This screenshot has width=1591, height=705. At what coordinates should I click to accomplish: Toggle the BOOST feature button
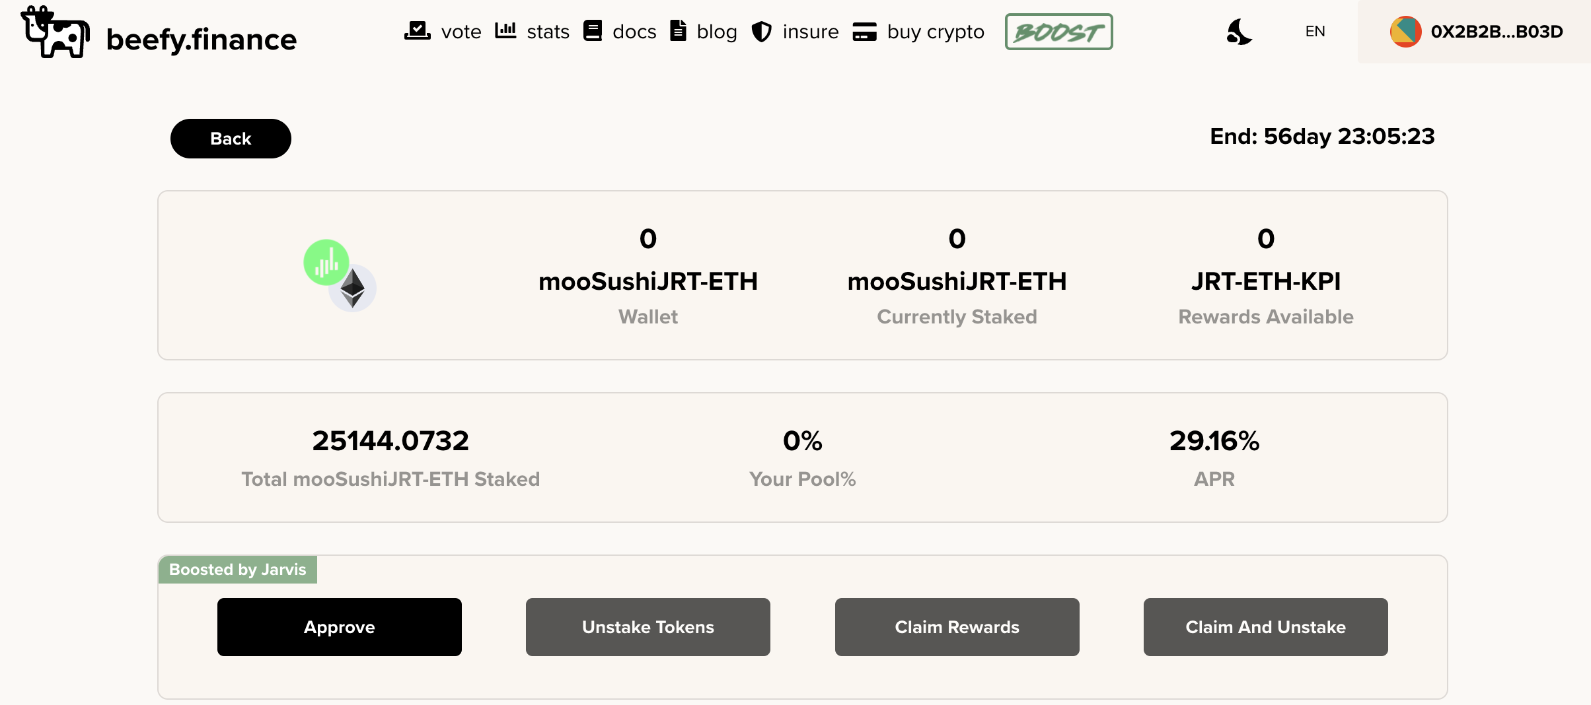pyautogui.click(x=1058, y=31)
